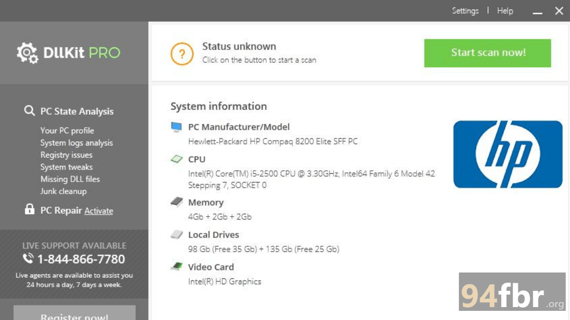Click the green CPU chip icon
The width and height of the screenshot is (570, 320).
coord(177,159)
